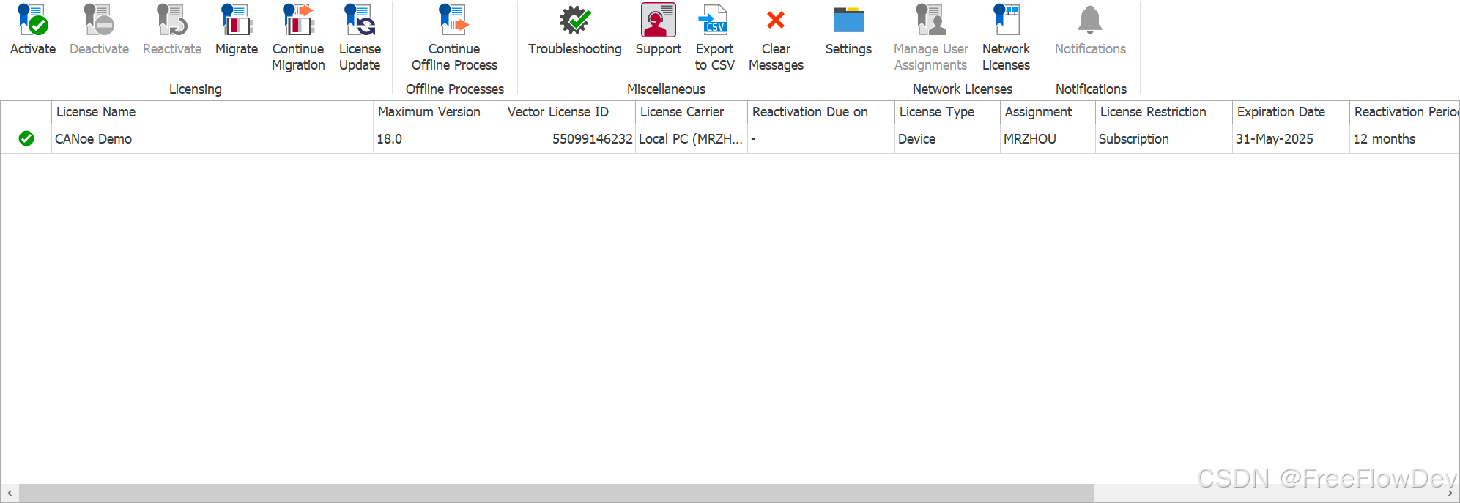The height and width of the screenshot is (503, 1460).
Task: Click the expiration date 31-May-2025
Action: pos(1292,139)
